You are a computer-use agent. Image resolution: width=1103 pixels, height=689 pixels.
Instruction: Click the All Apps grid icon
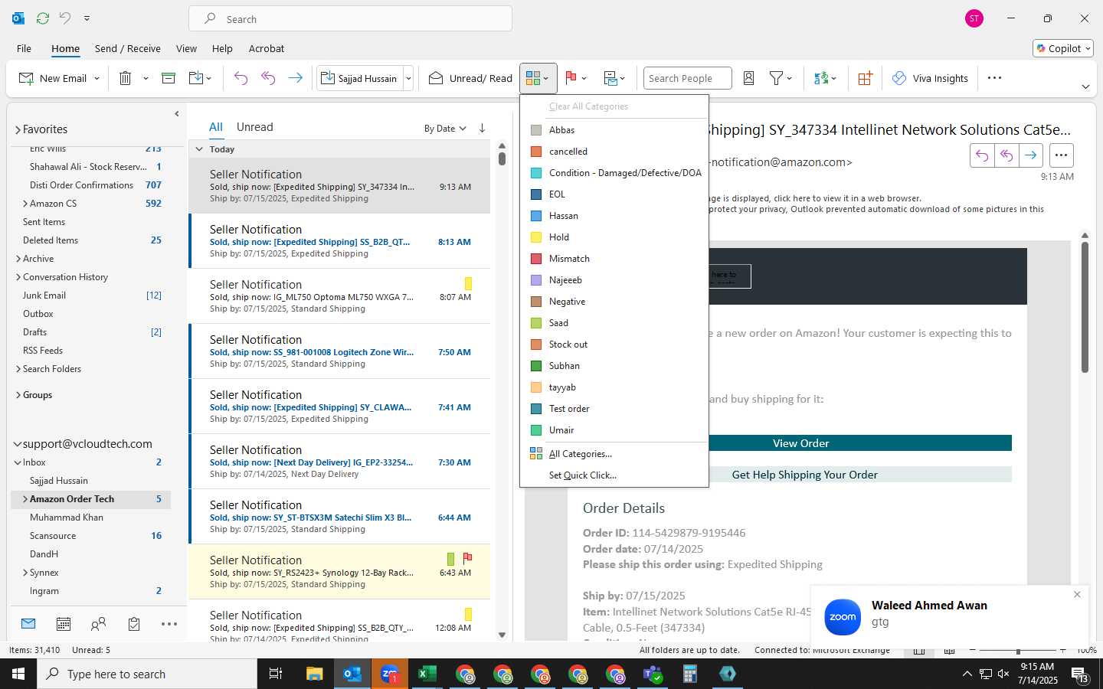(865, 78)
